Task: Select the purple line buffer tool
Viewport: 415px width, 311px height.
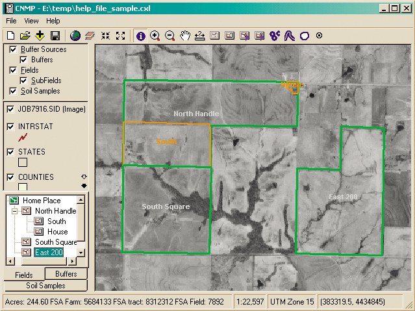Action: click(x=290, y=36)
